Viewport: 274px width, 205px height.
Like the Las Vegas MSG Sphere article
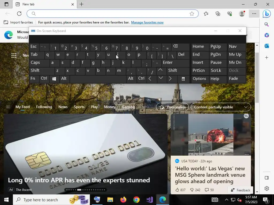click(180, 190)
